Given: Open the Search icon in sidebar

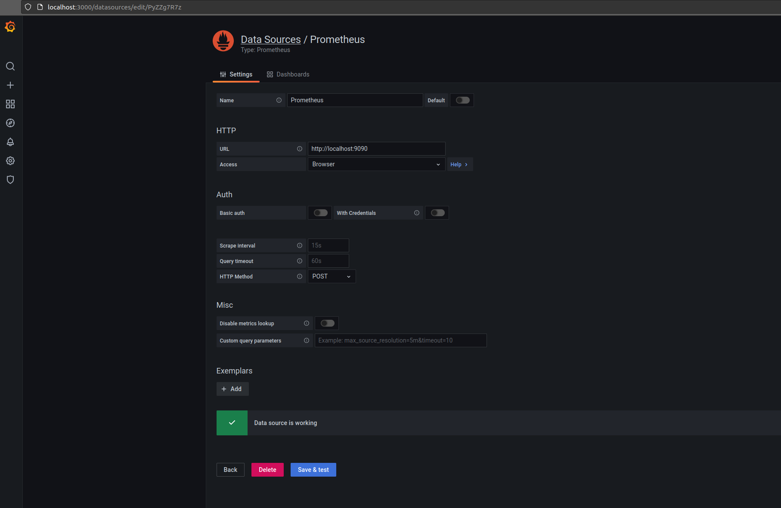Looking at the screenshot, I should (10, 66).
